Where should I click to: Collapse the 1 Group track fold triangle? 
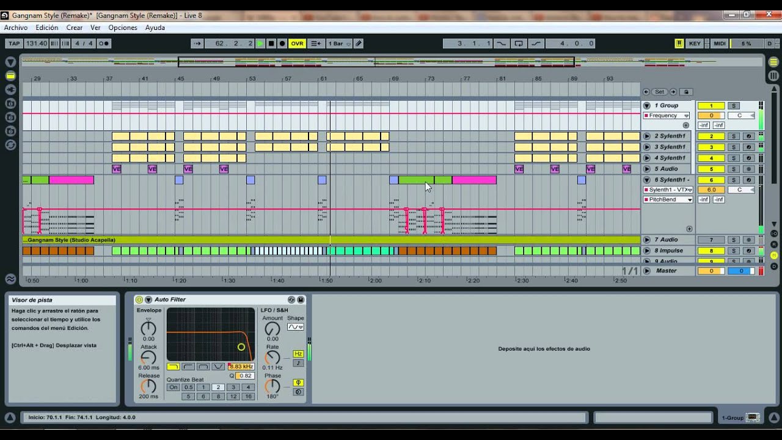click(x=647, y=106)
